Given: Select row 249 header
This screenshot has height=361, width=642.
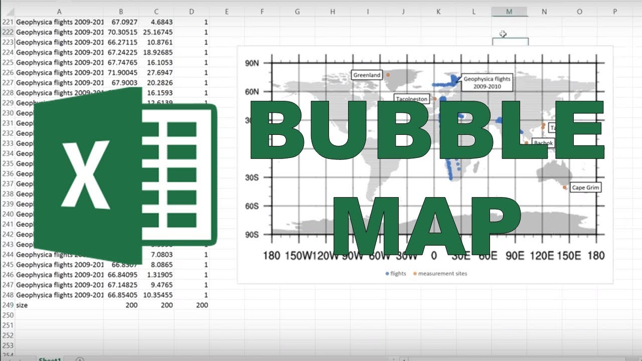Looking at the screenshot, I should (8, 305).
